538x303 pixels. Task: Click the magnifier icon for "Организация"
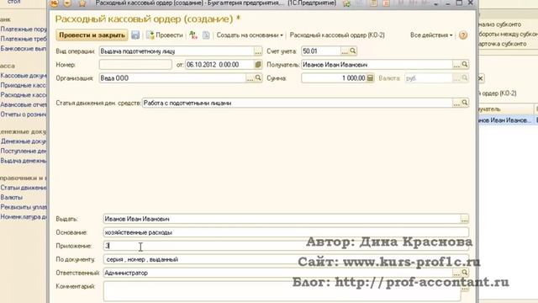click(258, 78)
